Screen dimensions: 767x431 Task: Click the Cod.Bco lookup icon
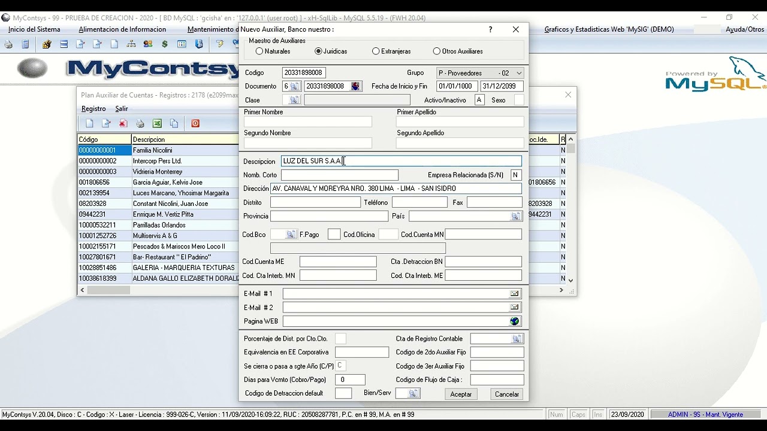[x=291, y=234]
